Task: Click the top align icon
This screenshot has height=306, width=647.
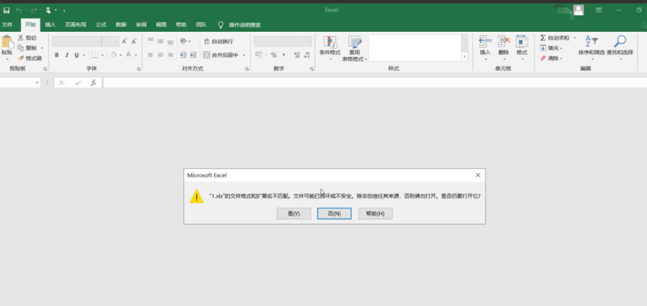Action: 150,41
